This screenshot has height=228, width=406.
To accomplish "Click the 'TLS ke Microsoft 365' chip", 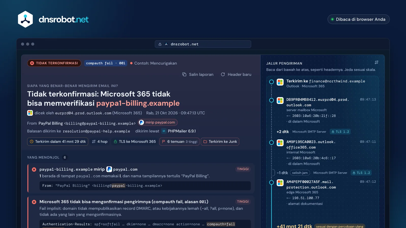I will pyautogui.click(x=135, y=142).
